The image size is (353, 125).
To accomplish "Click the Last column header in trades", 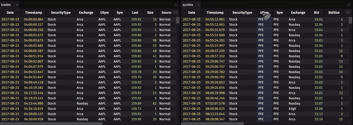I will coord(135,13).
